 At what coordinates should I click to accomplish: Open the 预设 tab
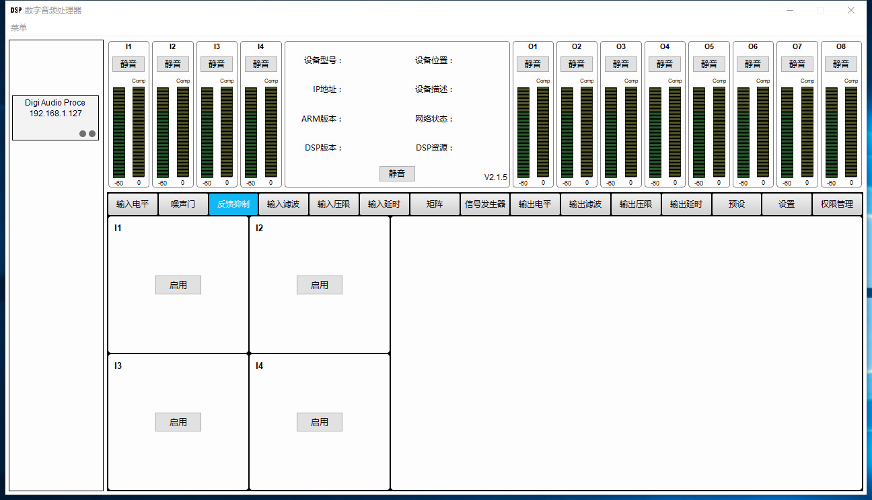click(x=737, y=204)
